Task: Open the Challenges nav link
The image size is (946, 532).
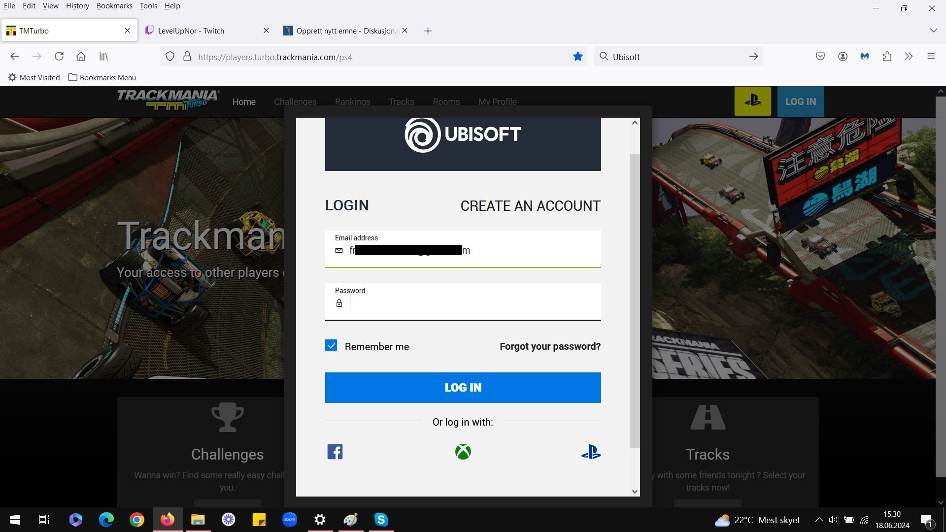Action: pyautogui.click(x=295, y=102)
